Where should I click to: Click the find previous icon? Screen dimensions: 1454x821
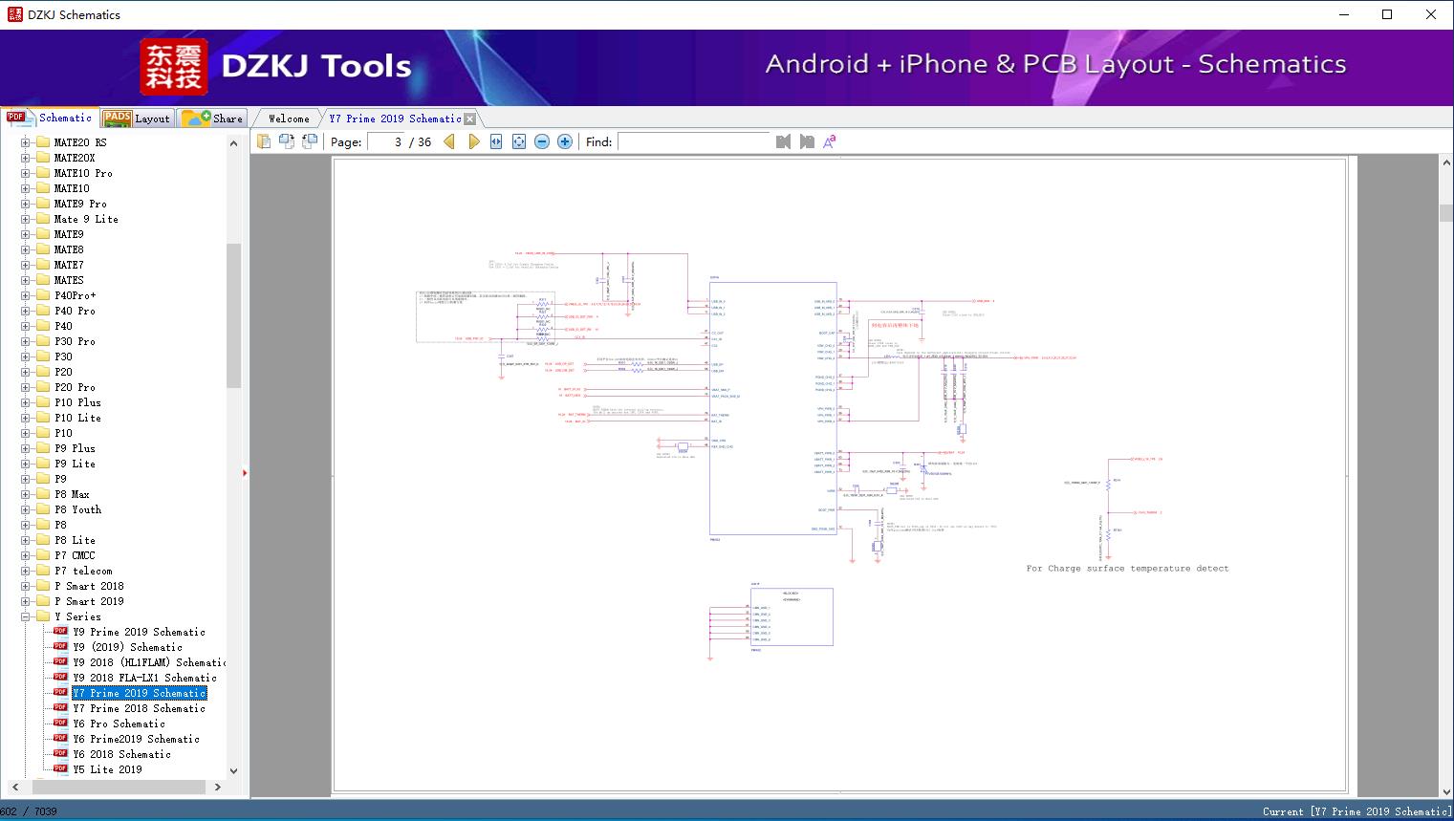(783, 141)
